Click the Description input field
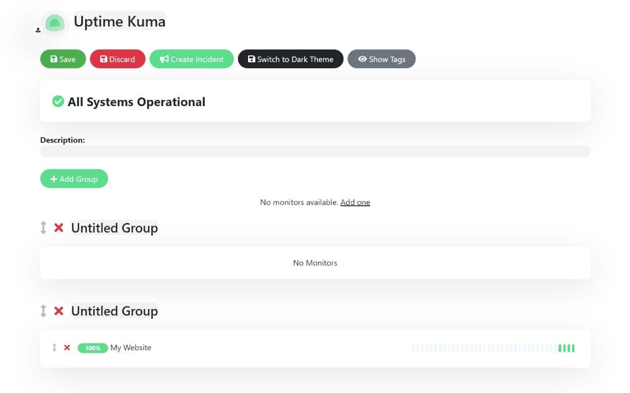 pos(315,151)
